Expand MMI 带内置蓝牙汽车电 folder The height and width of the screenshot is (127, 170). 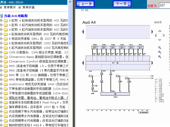point(1,70)
